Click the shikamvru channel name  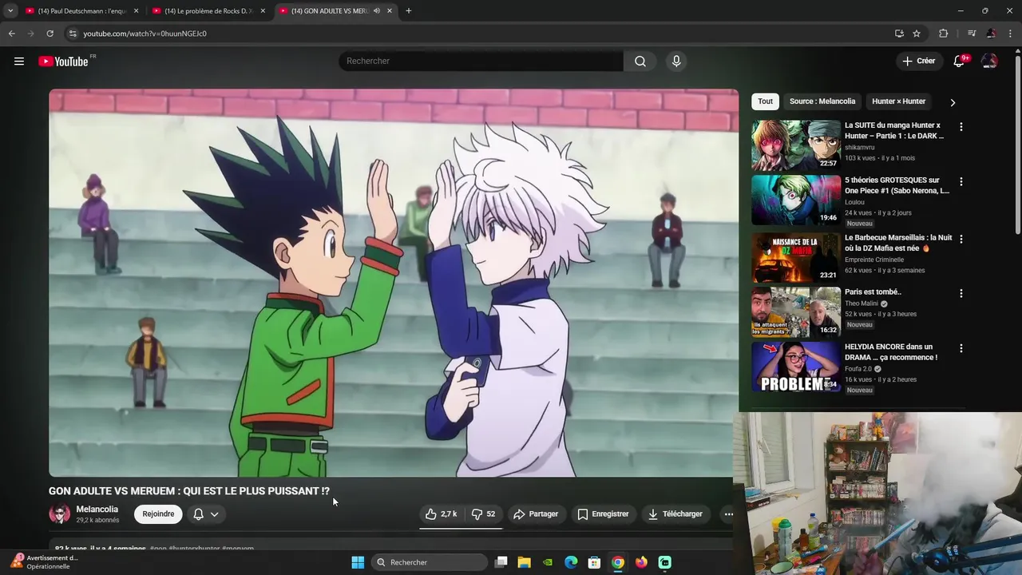pos(860,147)
